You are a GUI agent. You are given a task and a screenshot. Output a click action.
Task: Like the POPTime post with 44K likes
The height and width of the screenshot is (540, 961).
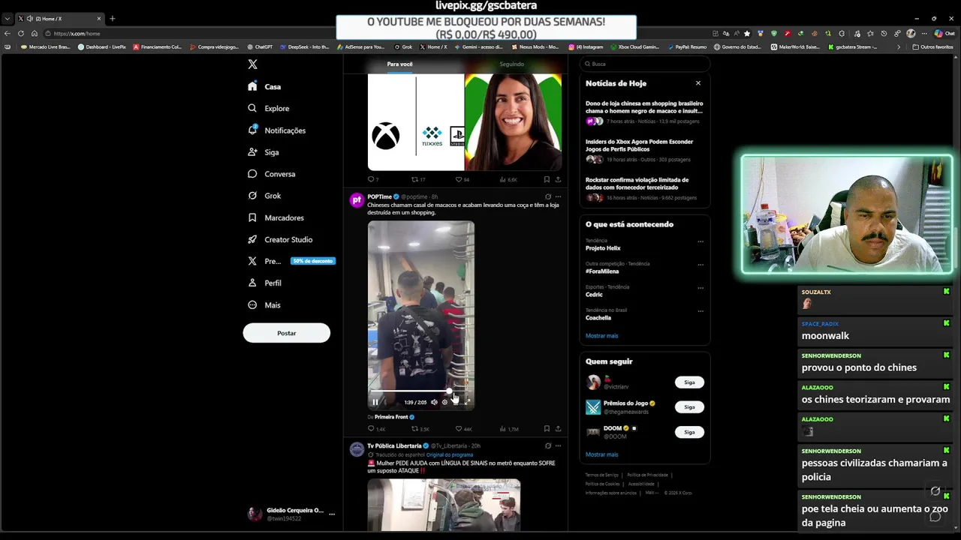coord(463,429)
